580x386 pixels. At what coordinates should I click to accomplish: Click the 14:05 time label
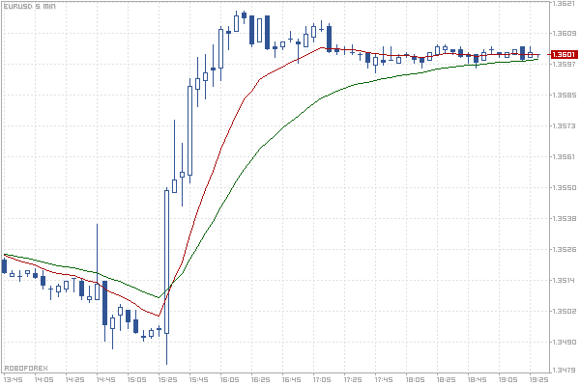(x=44, y=379)
